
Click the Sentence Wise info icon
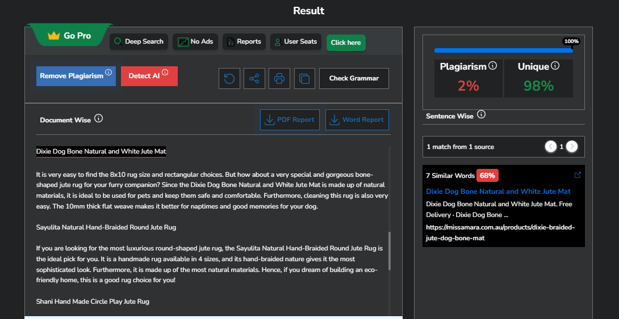click(x=481, y=114)
